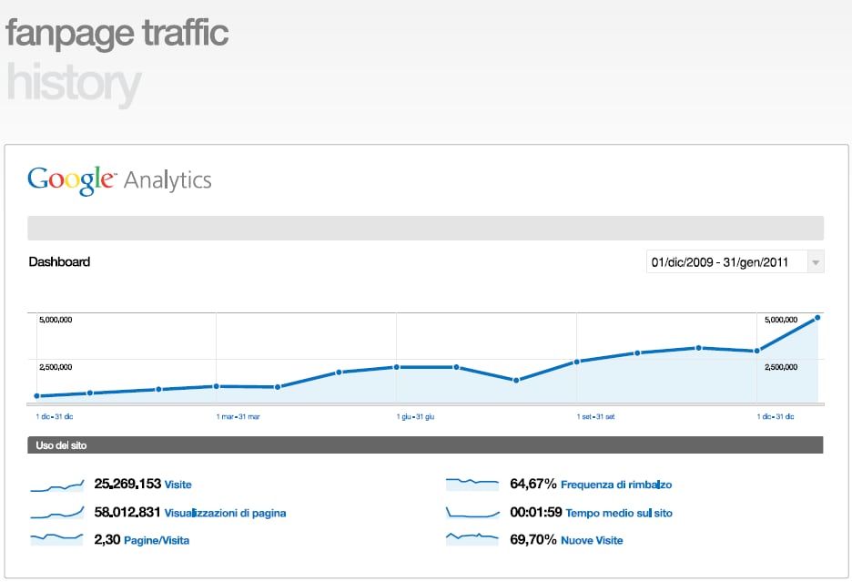
Task: Open the date range dropdown arrow
Action: point(816,262)
